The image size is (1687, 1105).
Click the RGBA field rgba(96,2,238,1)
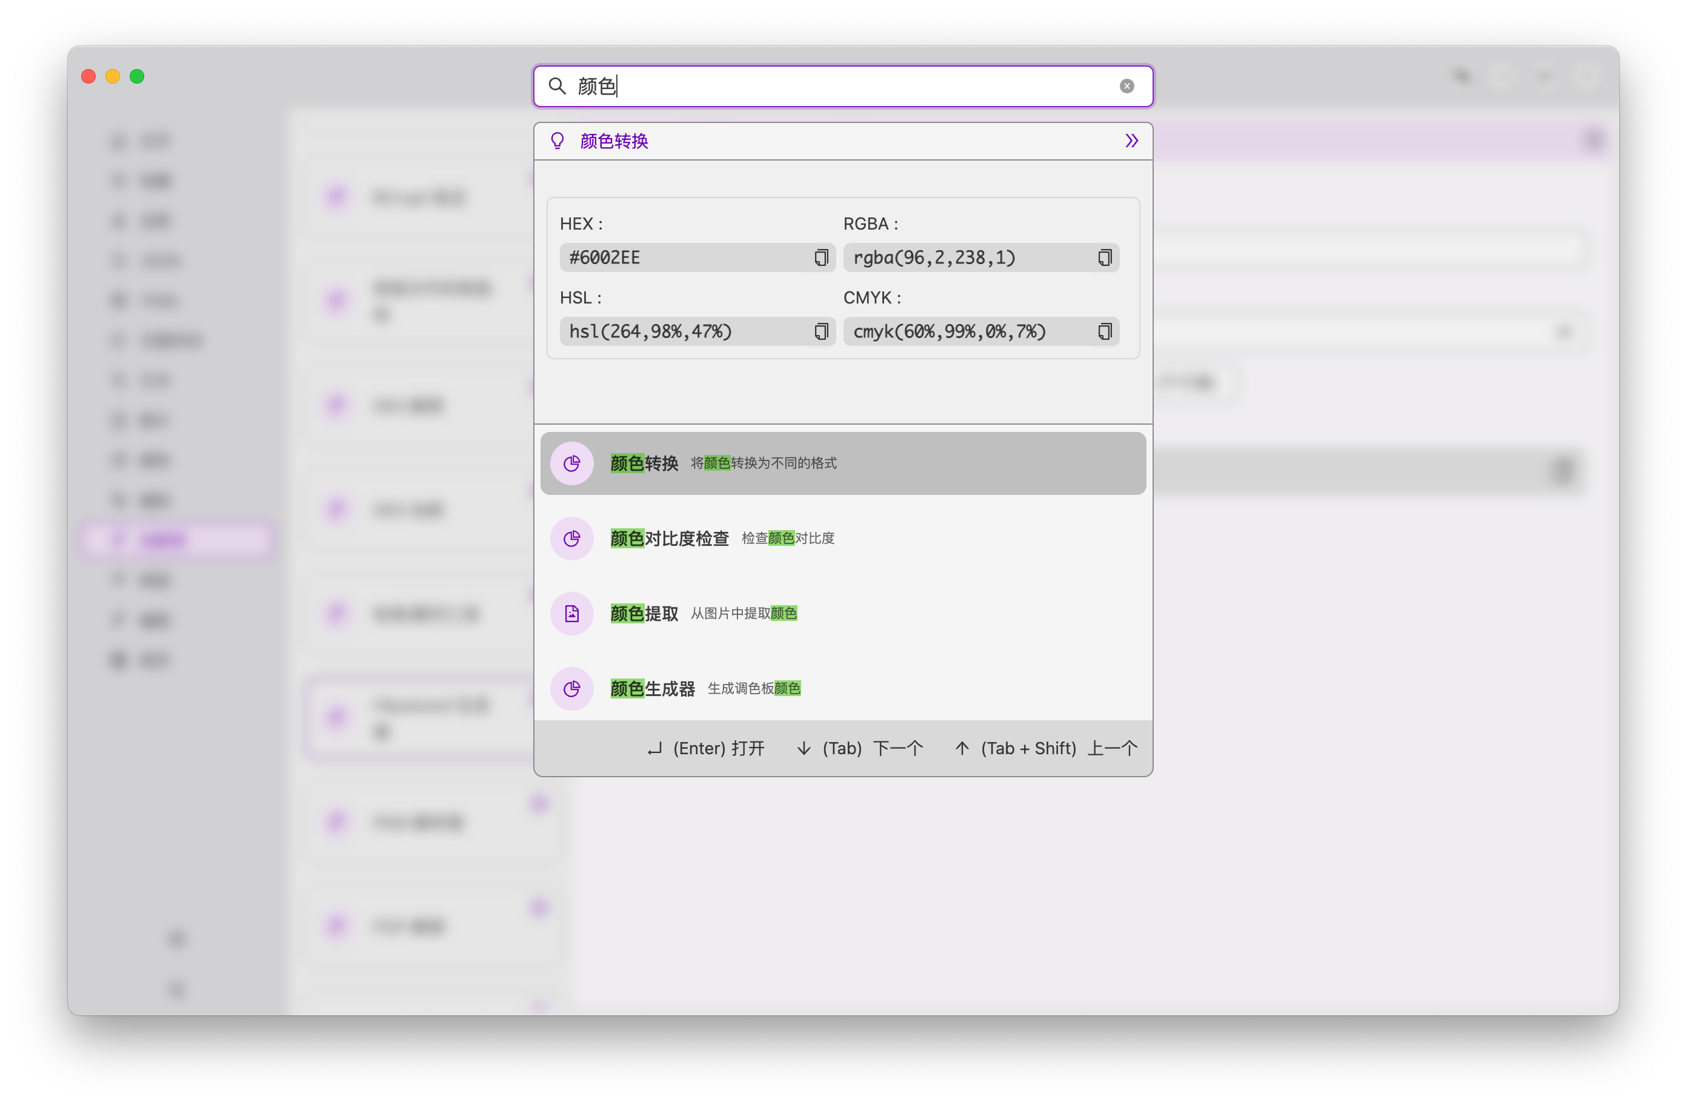click(981, 257)
